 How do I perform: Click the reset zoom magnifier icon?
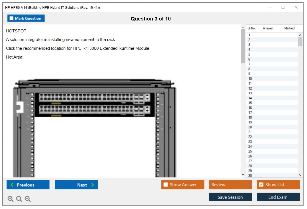19,199
